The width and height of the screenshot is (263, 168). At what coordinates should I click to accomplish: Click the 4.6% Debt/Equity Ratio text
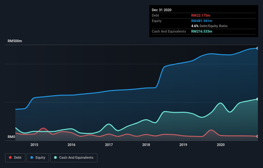click(209, 26)
